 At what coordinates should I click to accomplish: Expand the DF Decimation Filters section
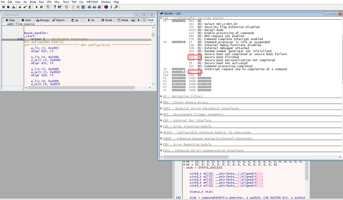[161, 96]
